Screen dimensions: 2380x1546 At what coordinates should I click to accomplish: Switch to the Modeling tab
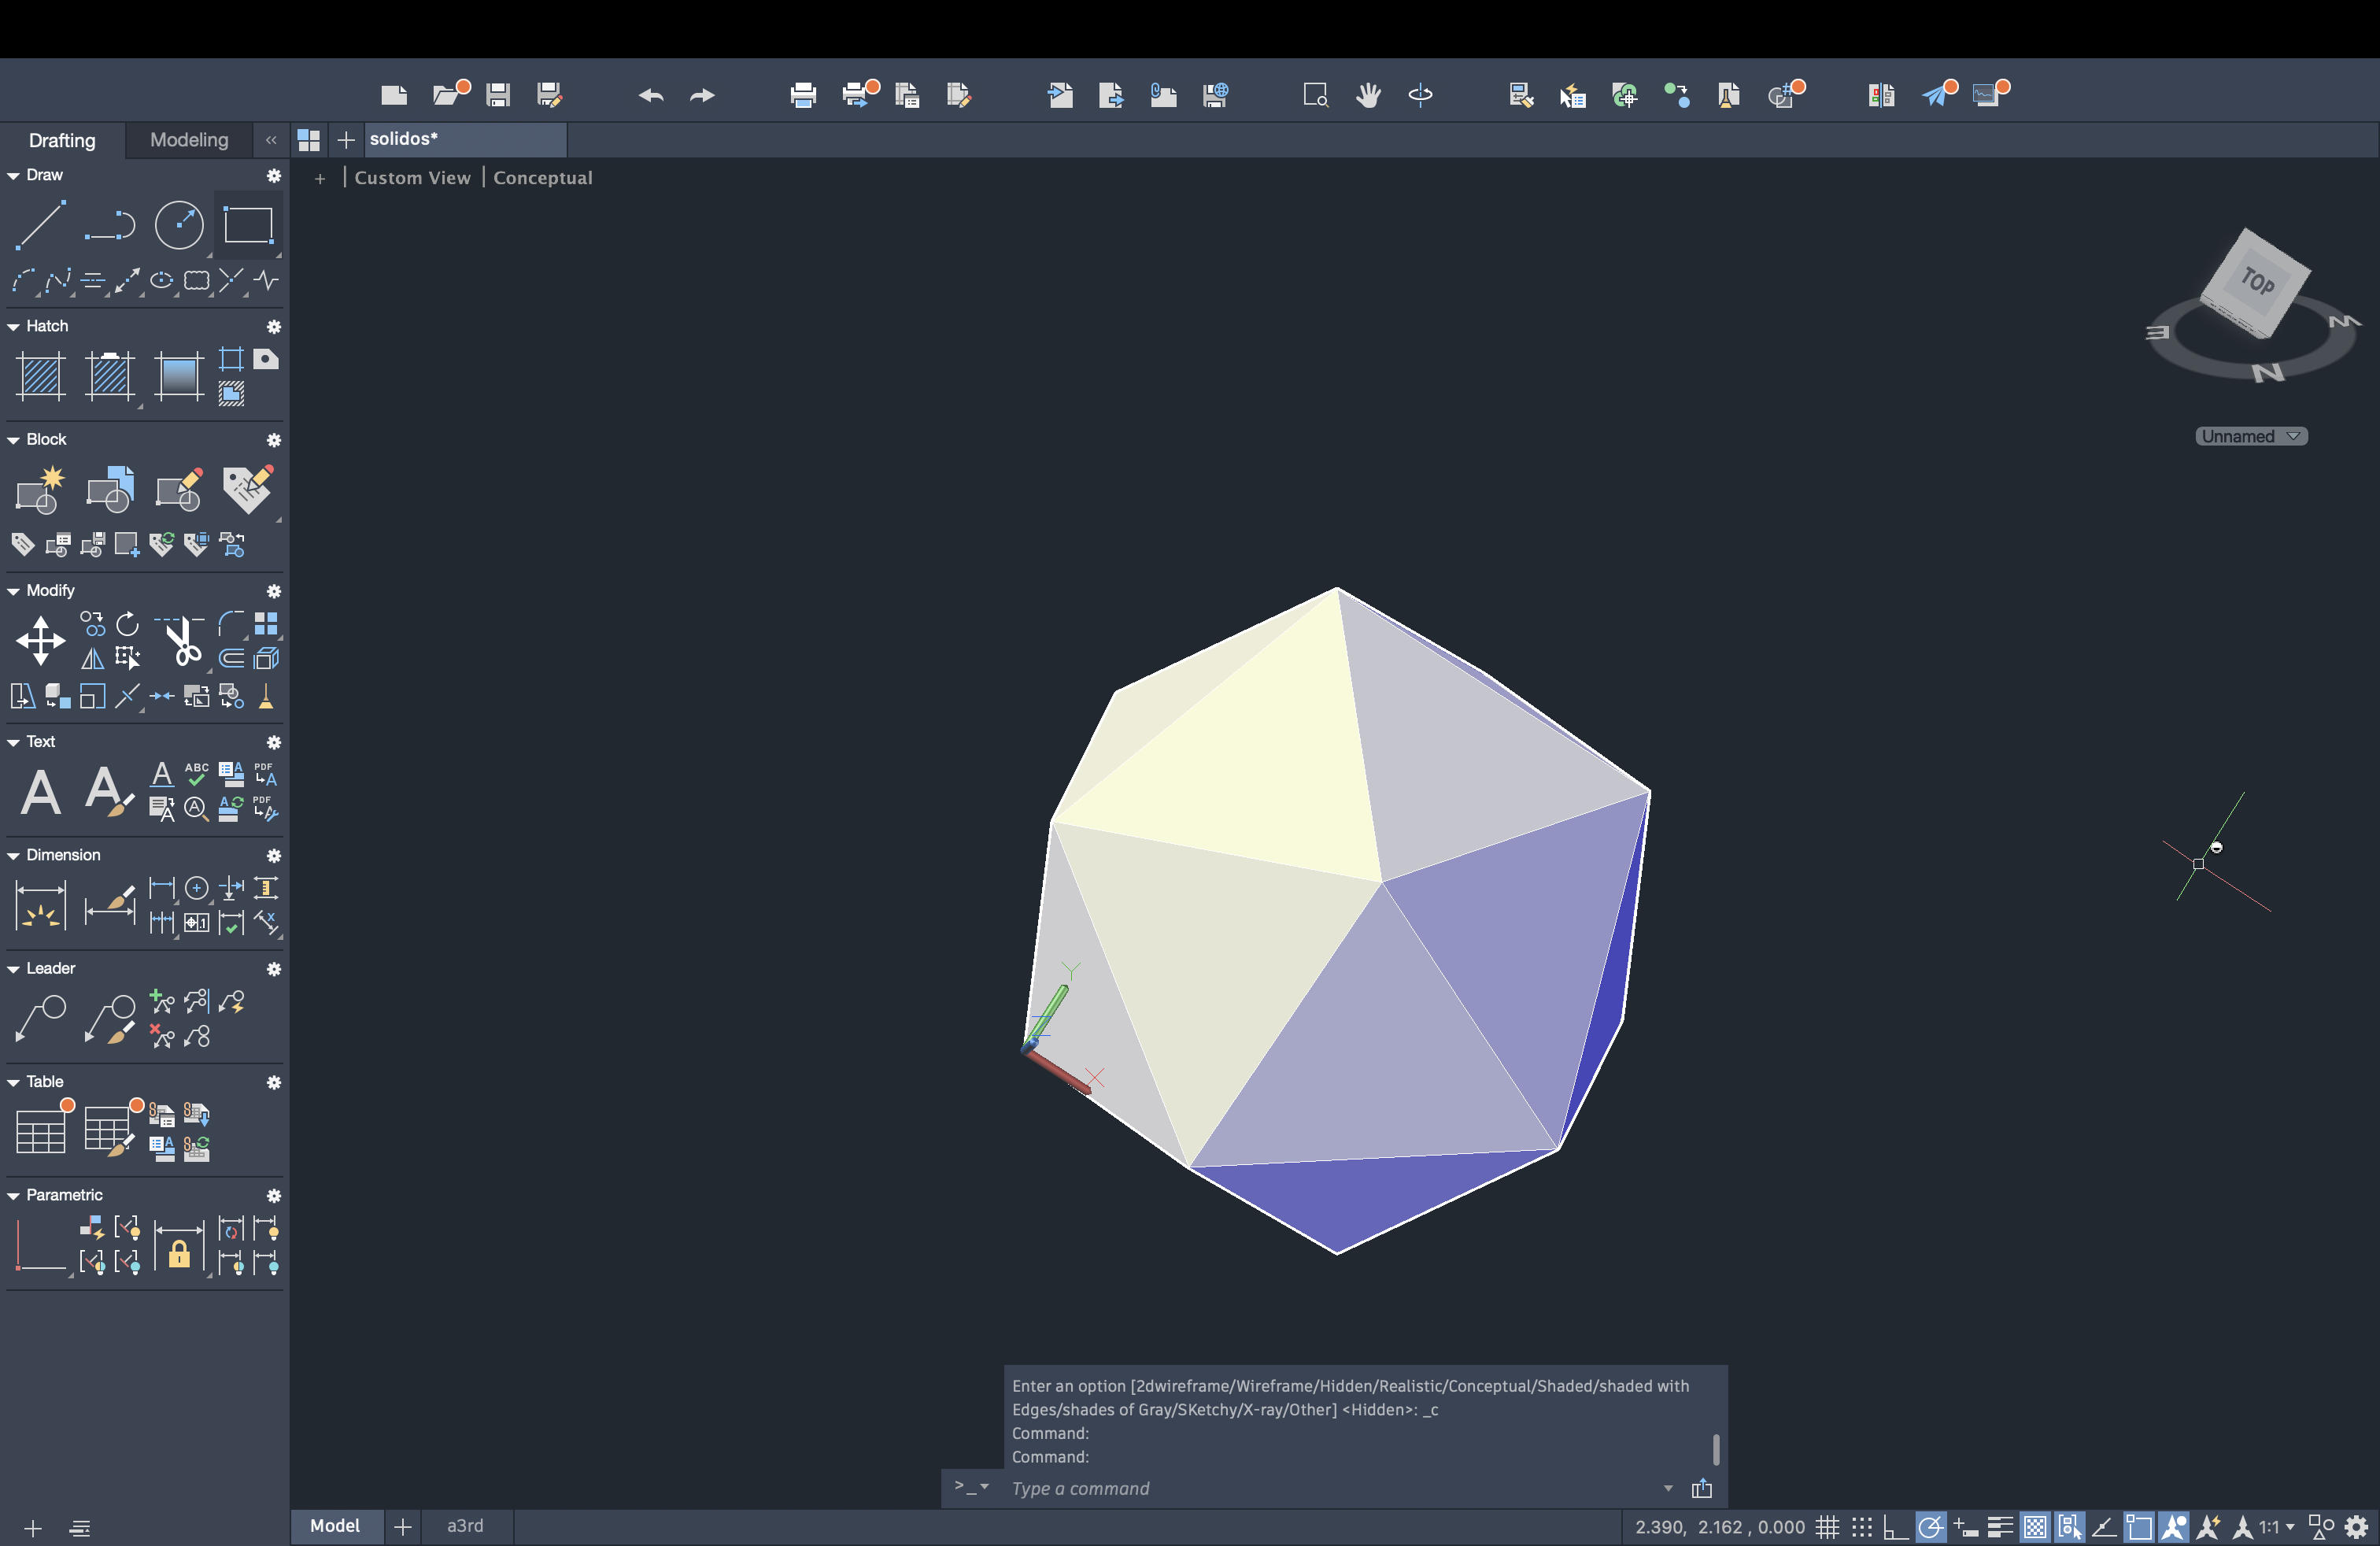pyautogui.click(x=189, y=140)
